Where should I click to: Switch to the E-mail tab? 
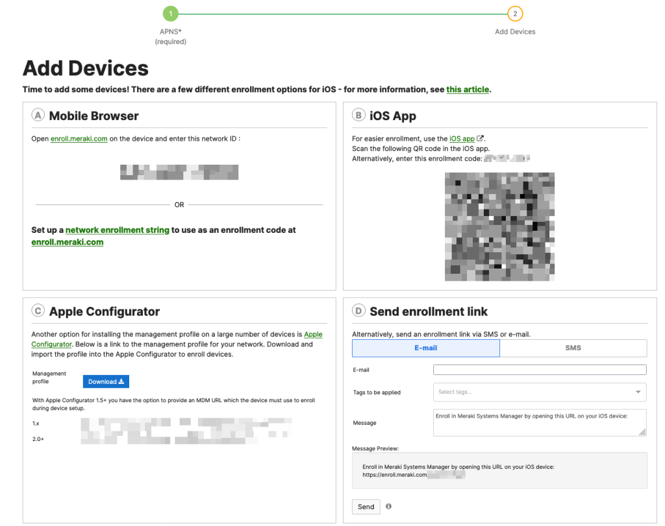(425, 348)
